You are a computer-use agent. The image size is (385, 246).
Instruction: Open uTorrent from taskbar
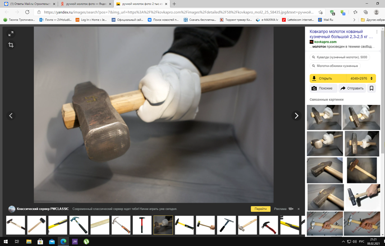point(87,242)
